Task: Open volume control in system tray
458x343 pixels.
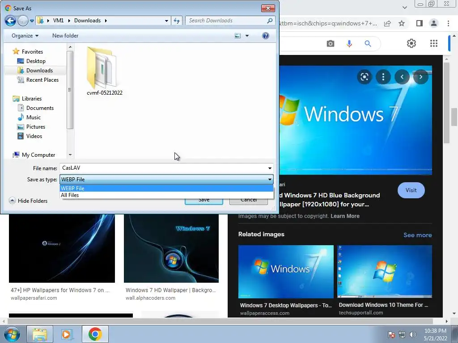Action: click(413, 335)
